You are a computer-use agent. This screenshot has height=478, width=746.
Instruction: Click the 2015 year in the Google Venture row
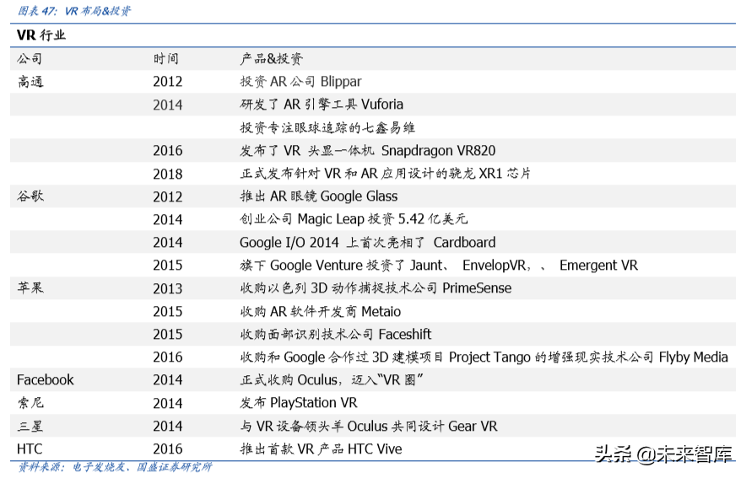click(167, 265)
